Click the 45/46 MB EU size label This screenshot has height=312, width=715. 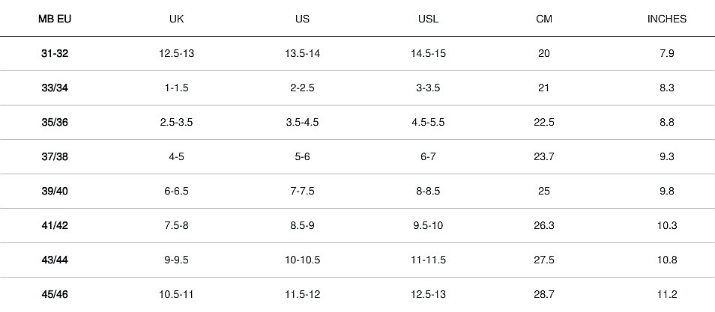click(x=55, y=294)
